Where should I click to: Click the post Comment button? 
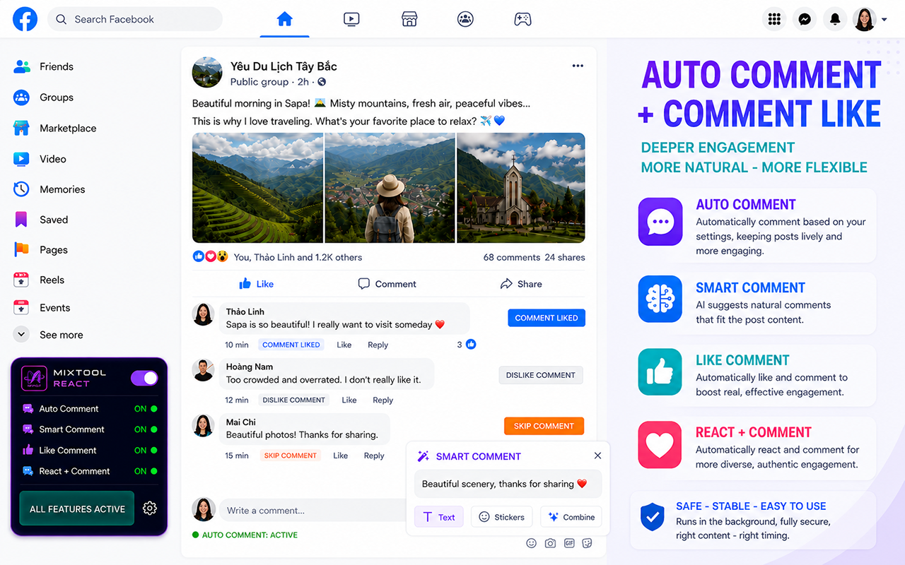[387, 284]
